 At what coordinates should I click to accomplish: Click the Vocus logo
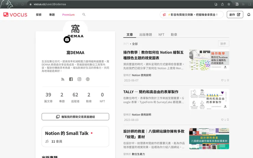pos(15,15)
